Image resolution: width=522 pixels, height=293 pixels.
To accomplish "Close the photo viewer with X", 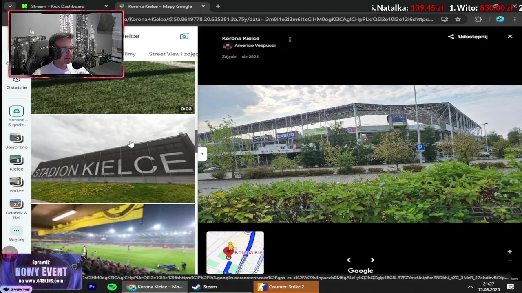I will pyautogui.click(x=510, y=36).
